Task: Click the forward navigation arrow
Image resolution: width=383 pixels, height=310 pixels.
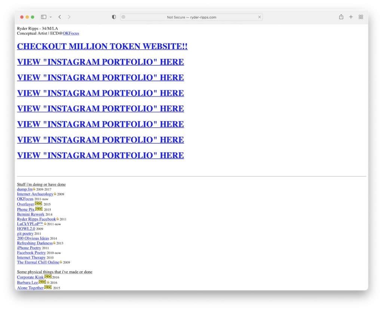Action: pyautogui.click(x=69, y=17)
